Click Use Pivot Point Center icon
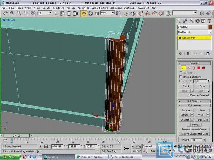This screenshot has width=214, height=160. click(x=118, y=13)
